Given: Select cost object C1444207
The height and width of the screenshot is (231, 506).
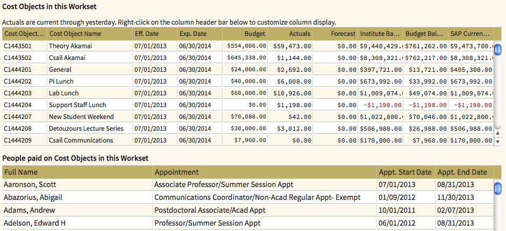Looking at the screenshot, I should 18,117.
